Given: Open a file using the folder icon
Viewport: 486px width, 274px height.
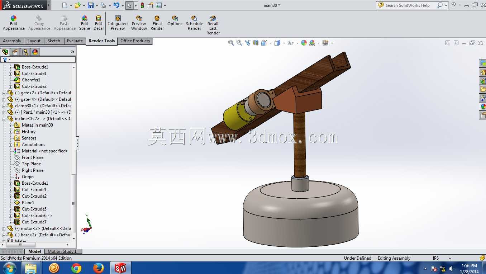Looking at the screenshot, I should coord(77,5).
